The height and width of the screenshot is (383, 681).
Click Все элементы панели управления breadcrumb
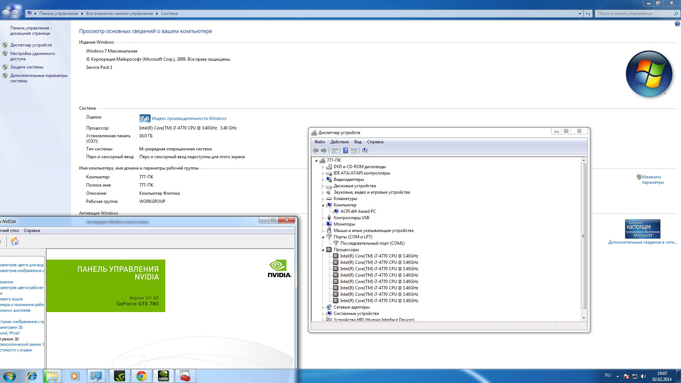(119, 13)
